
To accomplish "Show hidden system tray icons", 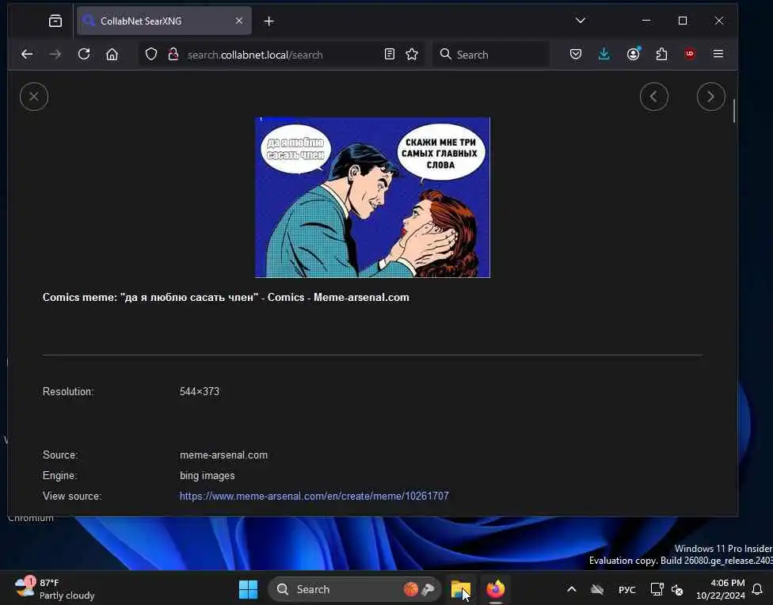I will 571,589.
